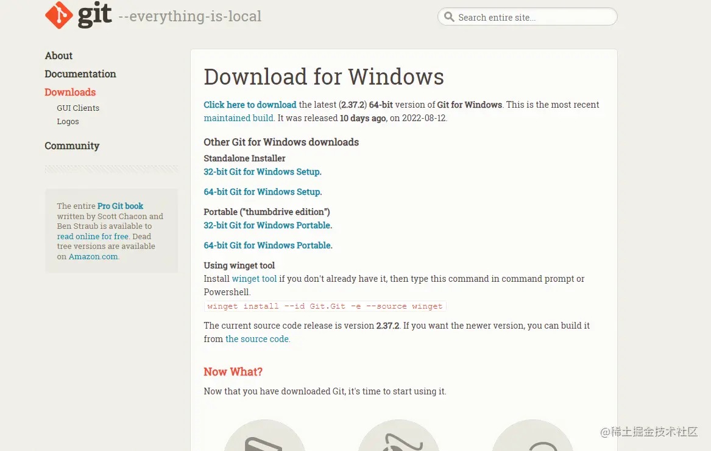
Task: Click the right circular icon at bottom
Action: coord(533,436)
